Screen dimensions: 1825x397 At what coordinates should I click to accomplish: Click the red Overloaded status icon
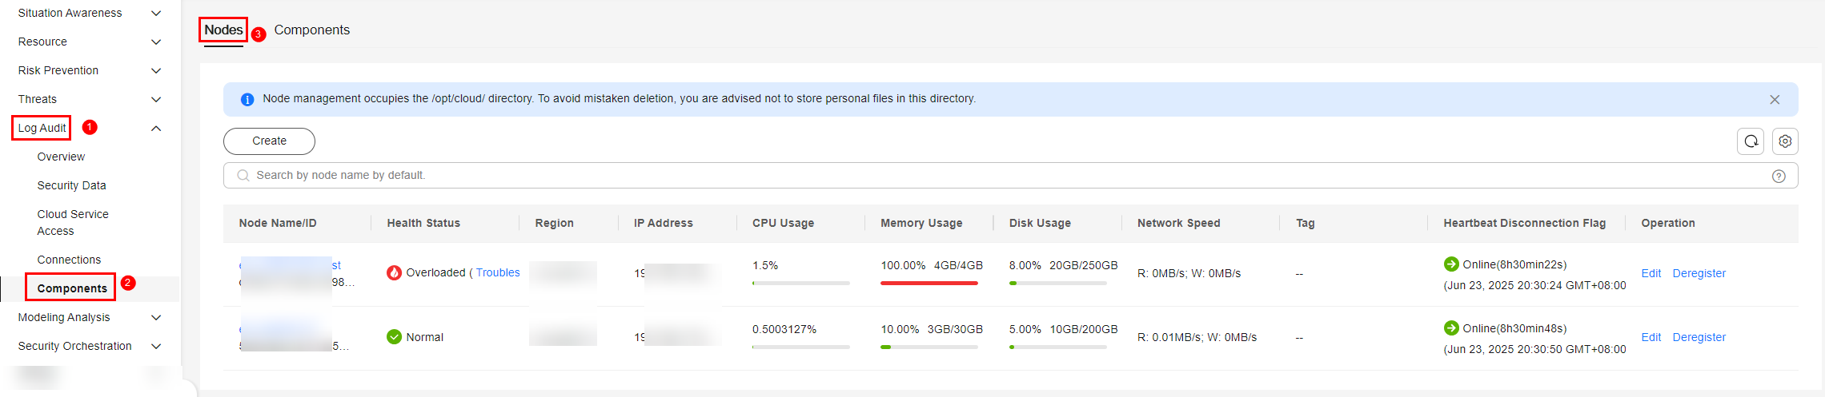pyautogui.click(x=394, y=272)
